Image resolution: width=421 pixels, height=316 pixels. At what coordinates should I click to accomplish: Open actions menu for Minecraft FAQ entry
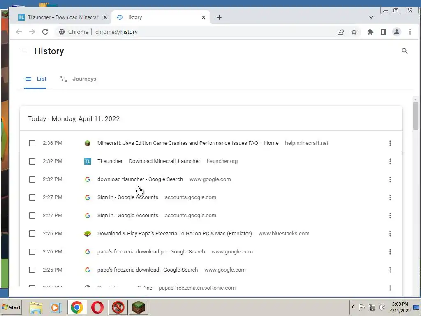390,143
